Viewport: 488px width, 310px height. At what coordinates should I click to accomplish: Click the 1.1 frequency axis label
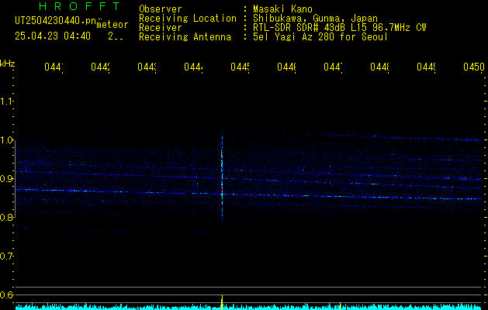coord(6,101)
